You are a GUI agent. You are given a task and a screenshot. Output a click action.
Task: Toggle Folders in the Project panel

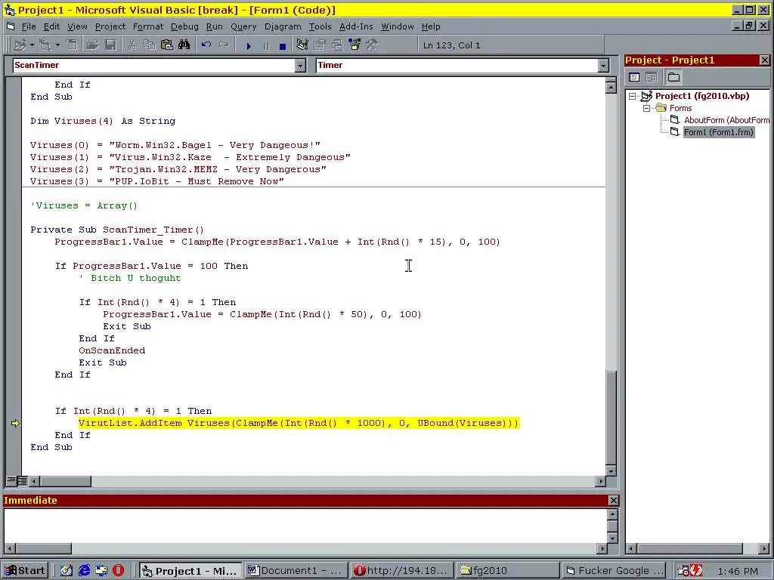pos(673,77)
